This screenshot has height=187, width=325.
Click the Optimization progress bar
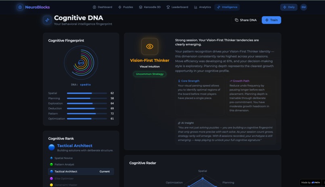tap(87, 118)
